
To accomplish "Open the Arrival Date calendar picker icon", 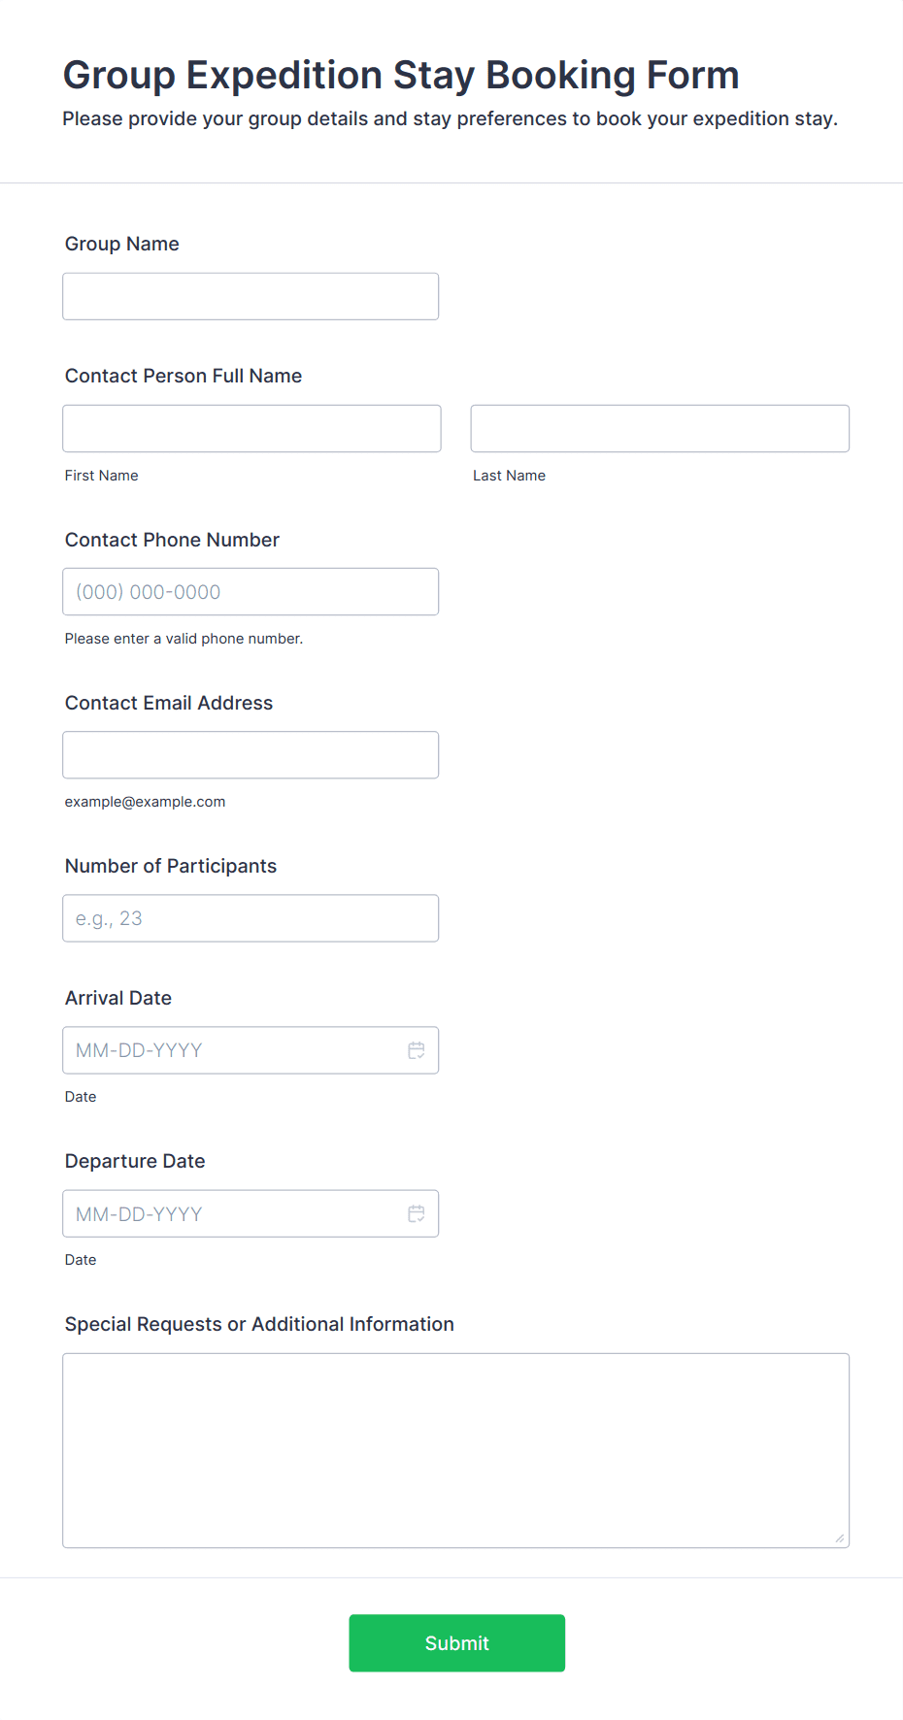I will 417,1050.
